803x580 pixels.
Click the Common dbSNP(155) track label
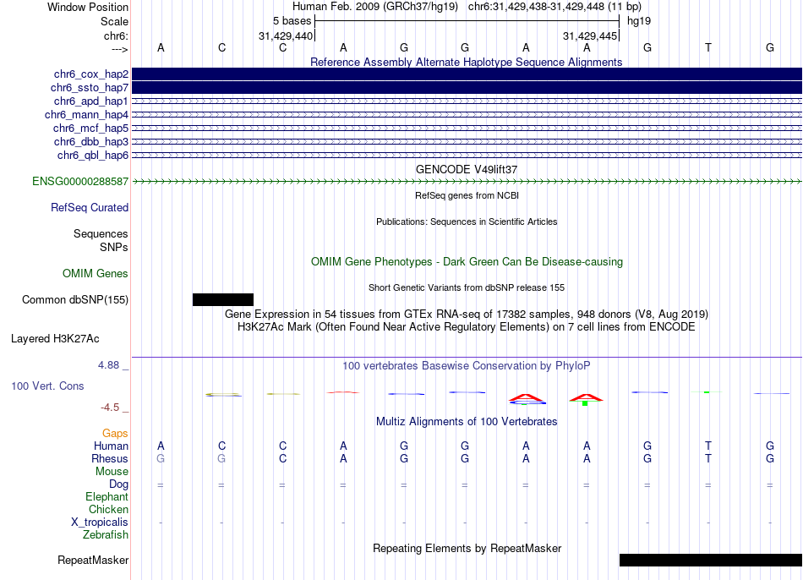click(x=75, y=300)
